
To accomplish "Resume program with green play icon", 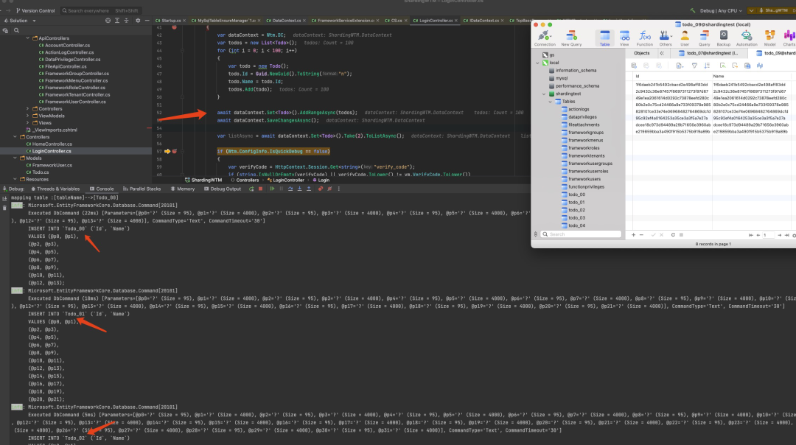I will click(x=272, y=189).
